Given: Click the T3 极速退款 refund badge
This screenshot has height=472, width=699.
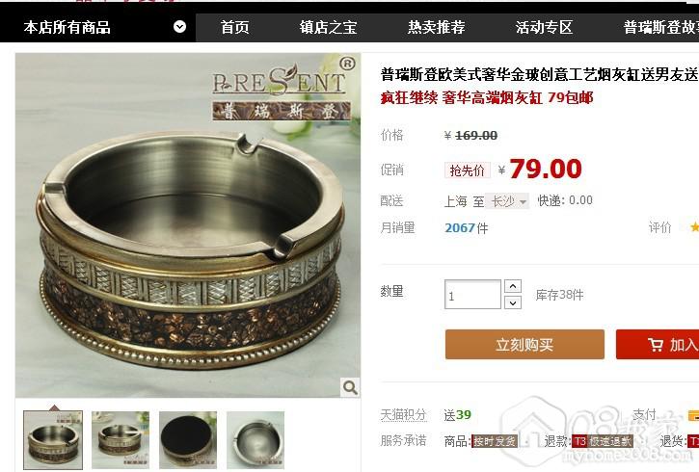Looking at the screenshot, I should (x=603, y=441).
